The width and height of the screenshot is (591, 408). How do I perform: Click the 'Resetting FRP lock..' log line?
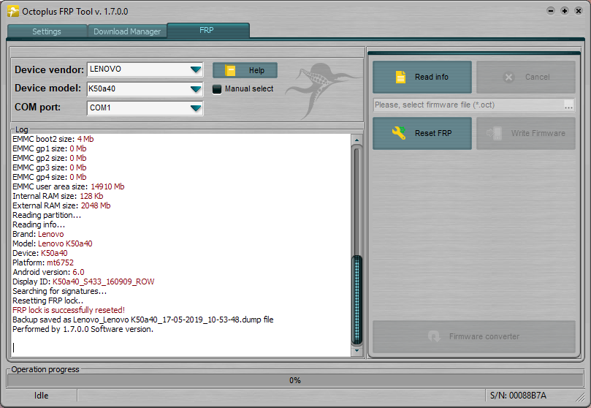click(x=48, y=301)
